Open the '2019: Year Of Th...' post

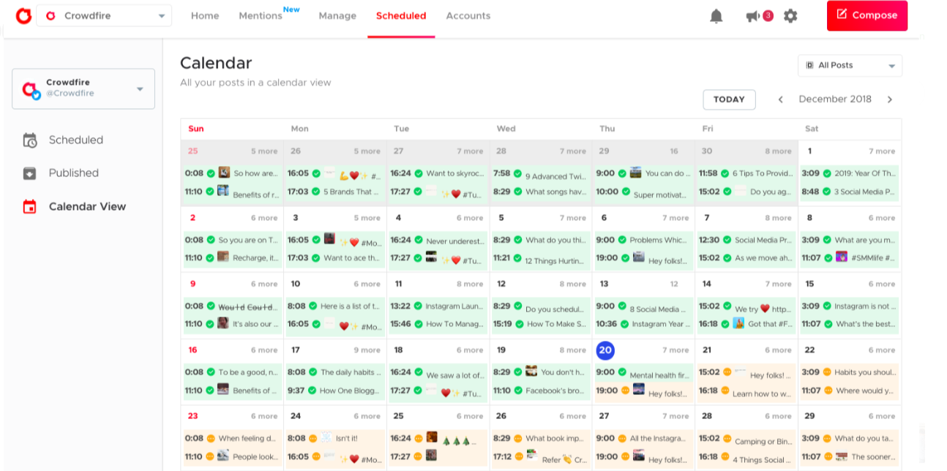849,174
